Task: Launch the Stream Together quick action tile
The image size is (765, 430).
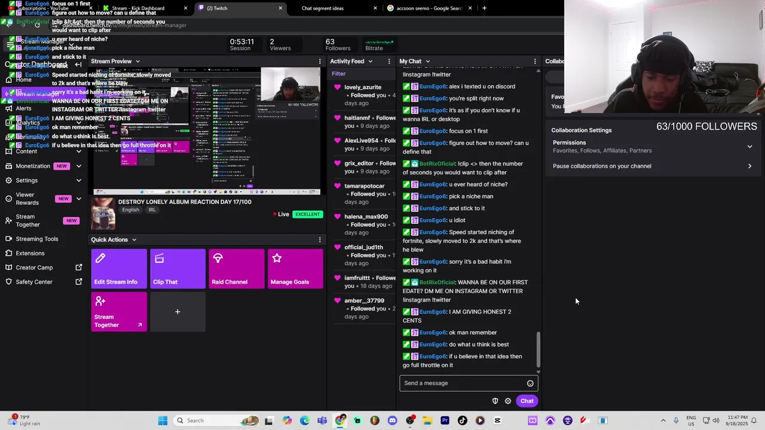Action: [x=119, y=312]
